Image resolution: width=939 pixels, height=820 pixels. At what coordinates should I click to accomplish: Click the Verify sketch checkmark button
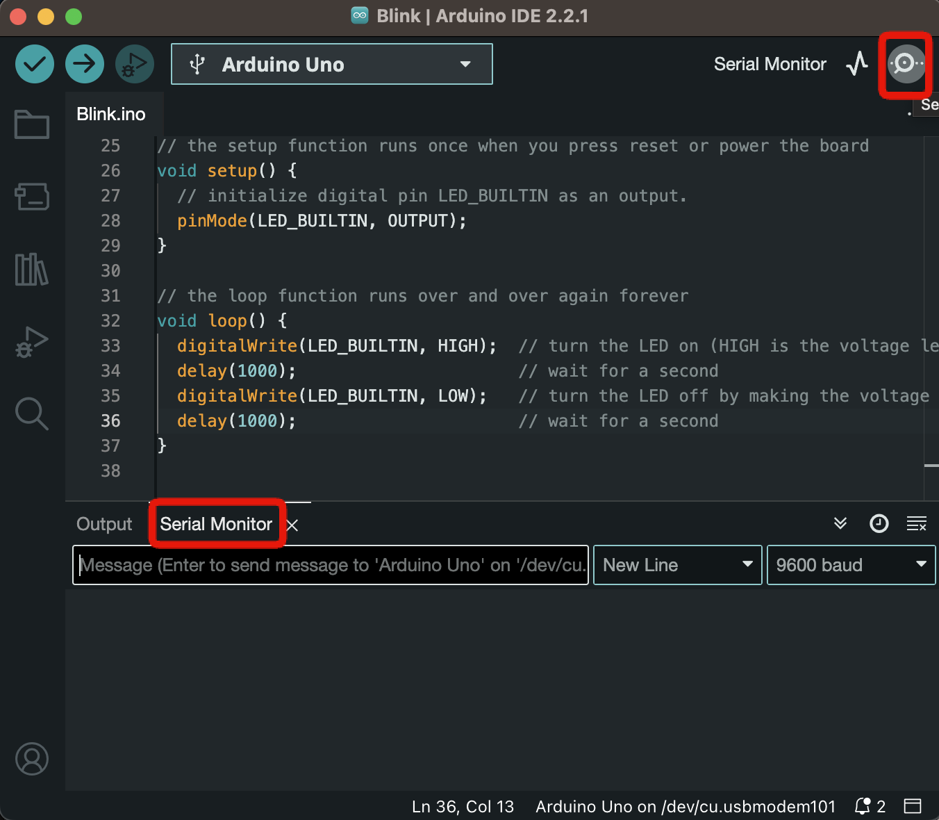(x=35, y=64)
